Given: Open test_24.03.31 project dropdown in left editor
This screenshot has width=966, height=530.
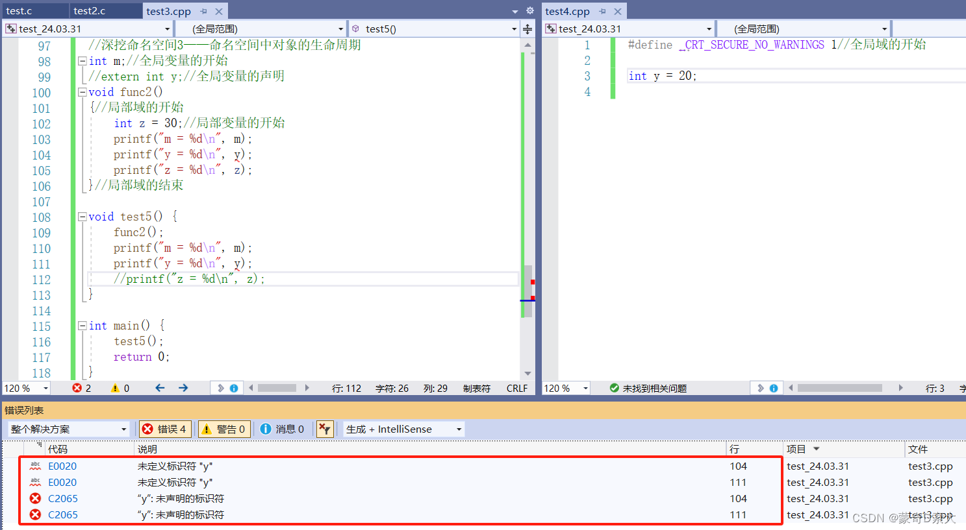Looking at the screenshot, I should click(88, 29).
